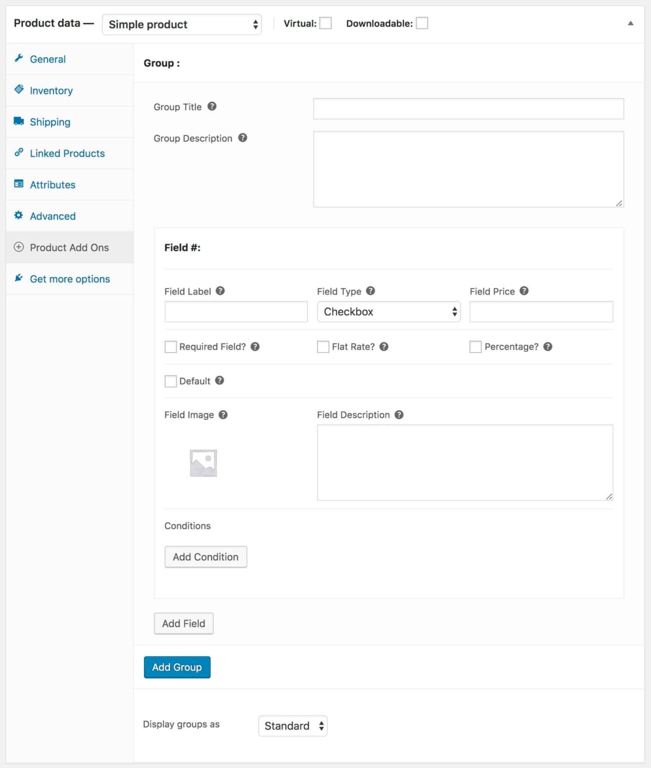Open the product type dropdown showing Simple product
The height and width of the screenshot is (768, 651).
click(182, 24)
